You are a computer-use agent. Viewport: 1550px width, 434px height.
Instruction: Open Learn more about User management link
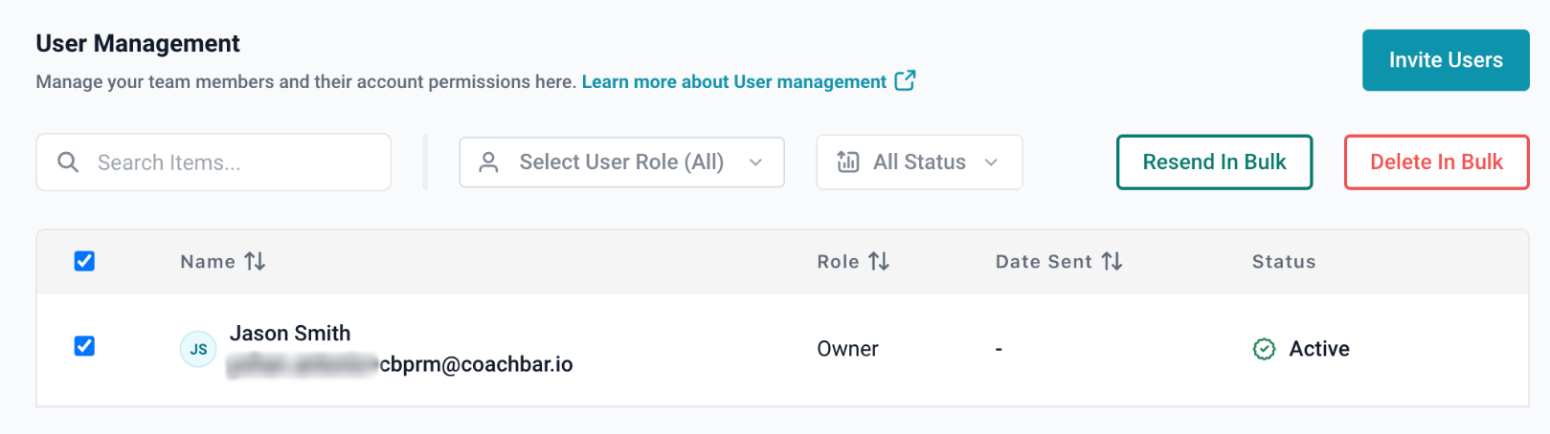(733, 82)
